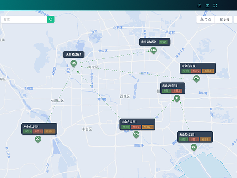Click the 阜石路 road label
Image resolution: width=237 pixels, height=178 pixels.
click(29, 89)
